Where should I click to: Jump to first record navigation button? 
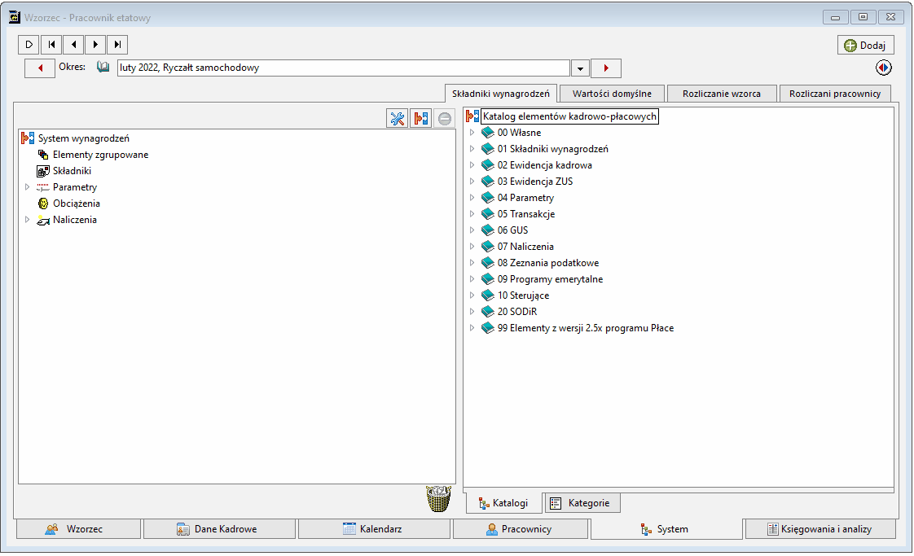click(x=51, y=44)
